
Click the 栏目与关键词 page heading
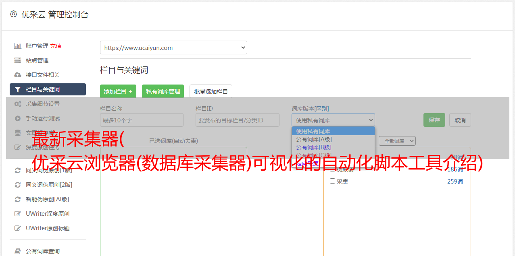click(x=124, y=70)
